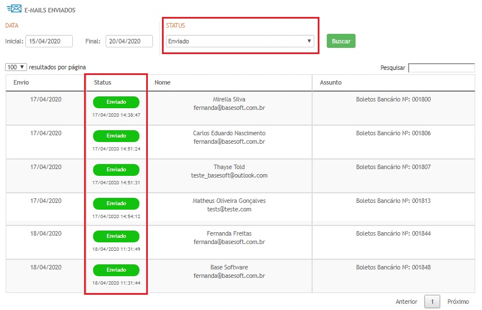Focus the Pesquisar search box
Screen dimensions: 482x310
point(441,68)
